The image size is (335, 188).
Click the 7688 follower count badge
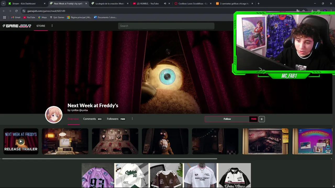253,119
